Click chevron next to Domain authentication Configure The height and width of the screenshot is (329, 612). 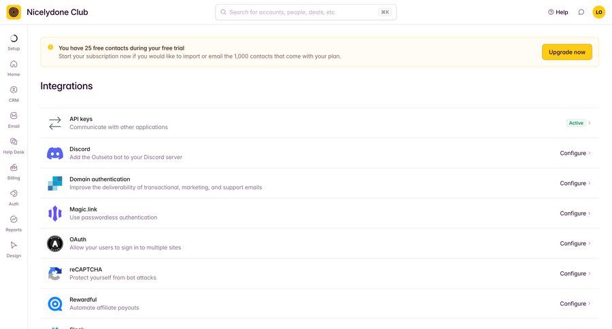coord(590,184)
